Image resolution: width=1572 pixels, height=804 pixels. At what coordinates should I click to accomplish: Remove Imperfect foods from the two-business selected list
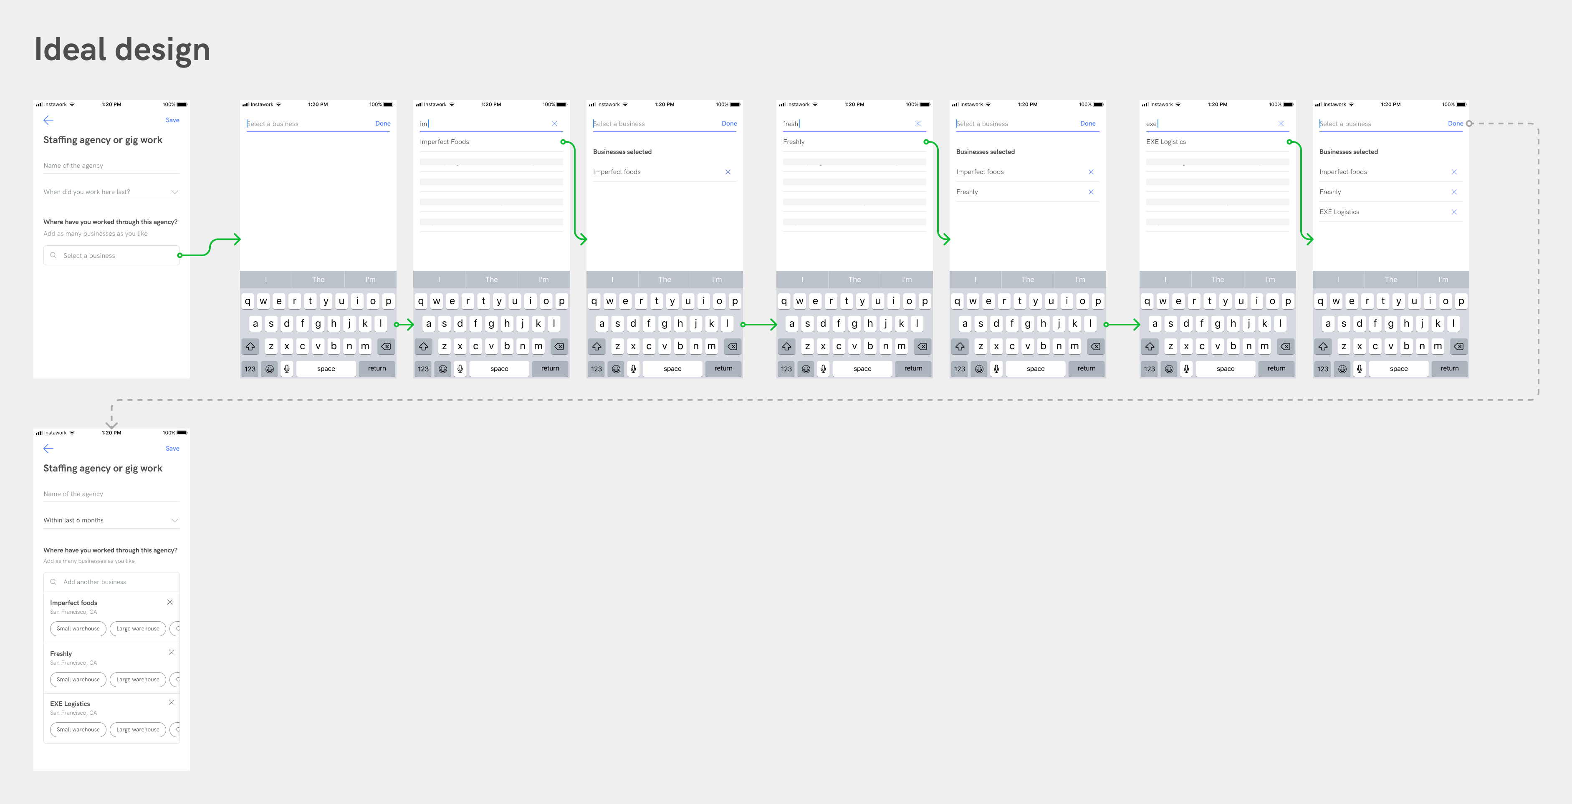click(x=1091, y=172)
